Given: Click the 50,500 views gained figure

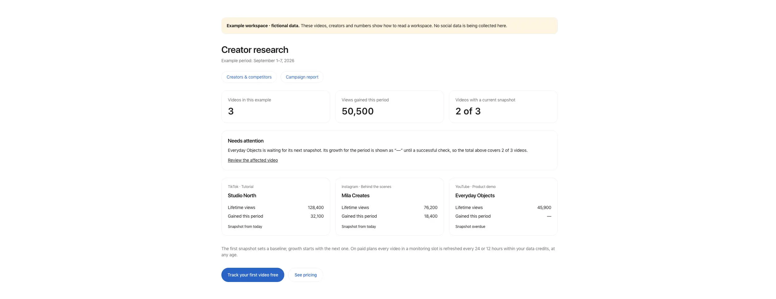Looking at the screenshot, I should click(x=357, y=111).
